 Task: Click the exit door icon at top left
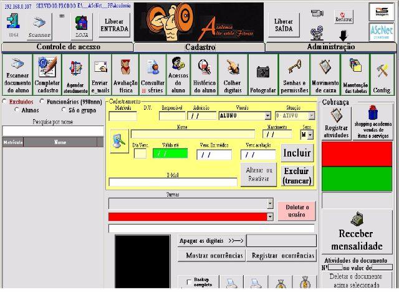(x=13, y=21)
